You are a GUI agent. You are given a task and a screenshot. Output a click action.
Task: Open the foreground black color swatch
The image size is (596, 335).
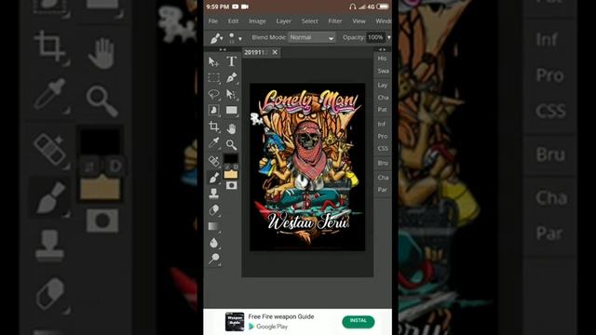(231, 158)
